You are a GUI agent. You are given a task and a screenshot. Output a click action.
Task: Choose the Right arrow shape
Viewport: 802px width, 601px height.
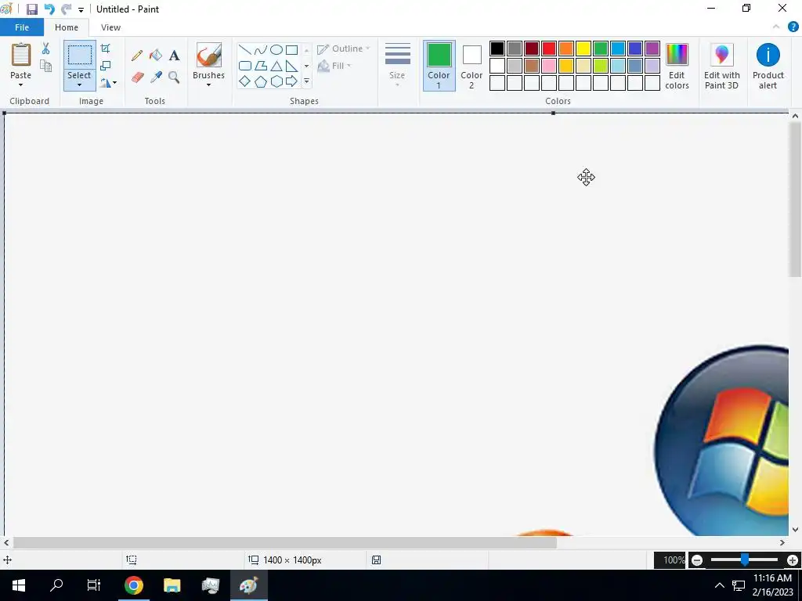tap(291, 81)
